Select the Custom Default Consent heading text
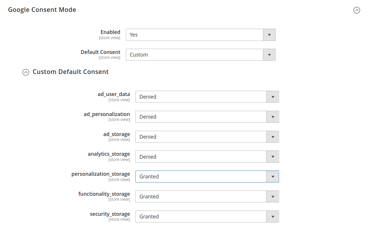This screenshot has width=370, height=230. click(x=71, y=72)
